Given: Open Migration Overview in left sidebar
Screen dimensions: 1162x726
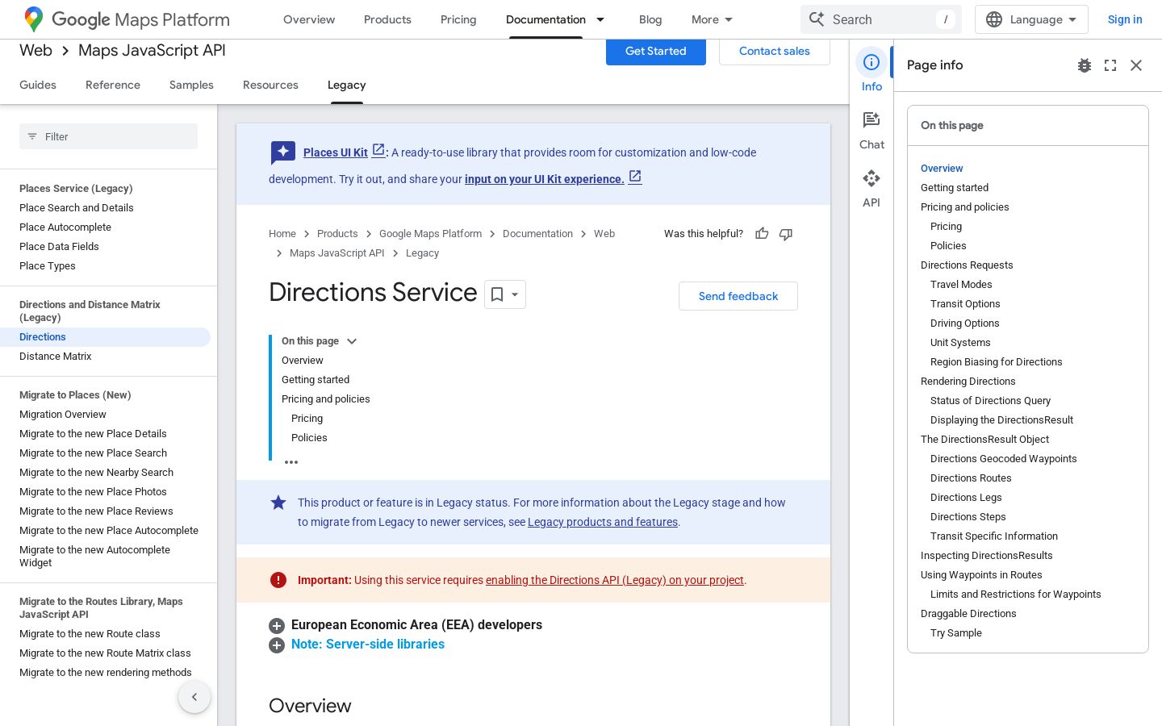Looking at the screenshot, I should point(63,415).
